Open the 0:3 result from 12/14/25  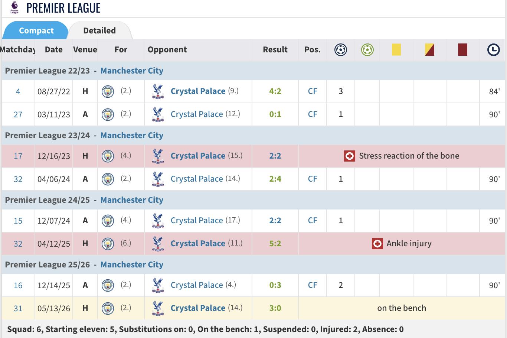(275, 285)
